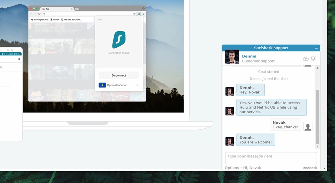Click the Hulu and Netflix US message
This screenshot has width=335, height=183.
pyautogui.click(x=271, y=107)
